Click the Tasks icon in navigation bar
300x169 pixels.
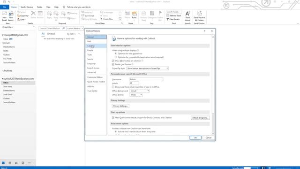click(x=23, y=163)
